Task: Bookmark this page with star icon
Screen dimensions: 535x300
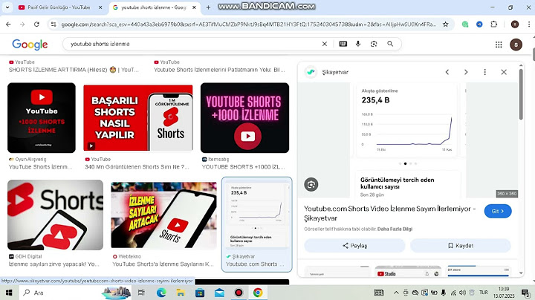Action: [445, 25]
